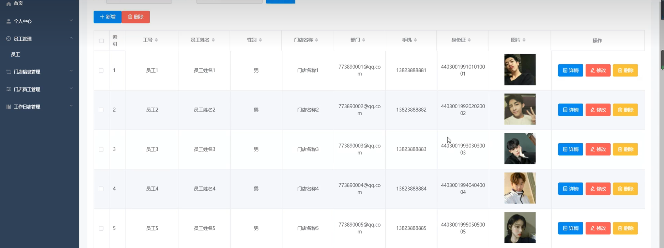The image size is (664, 248).
Task: Click 修改 for 员工4
Action: pyautogui.click(x=598, y=189)
